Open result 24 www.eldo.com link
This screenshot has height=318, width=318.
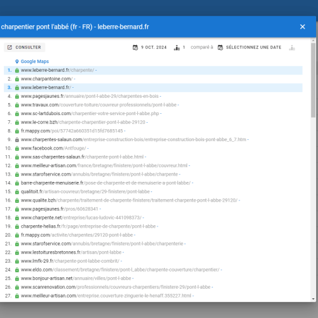[120, 270]
